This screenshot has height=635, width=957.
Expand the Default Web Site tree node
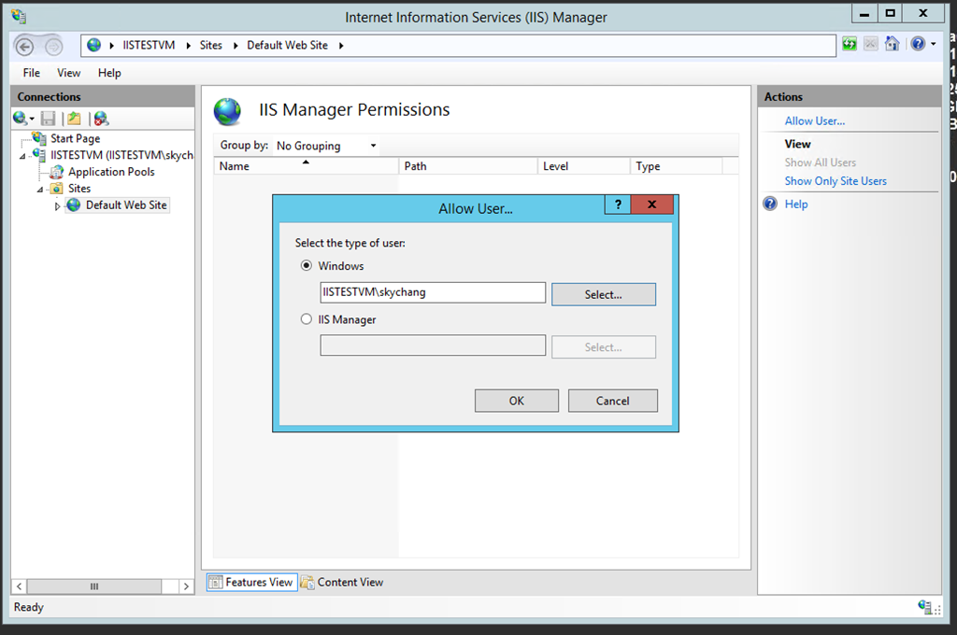coord(57,205)
